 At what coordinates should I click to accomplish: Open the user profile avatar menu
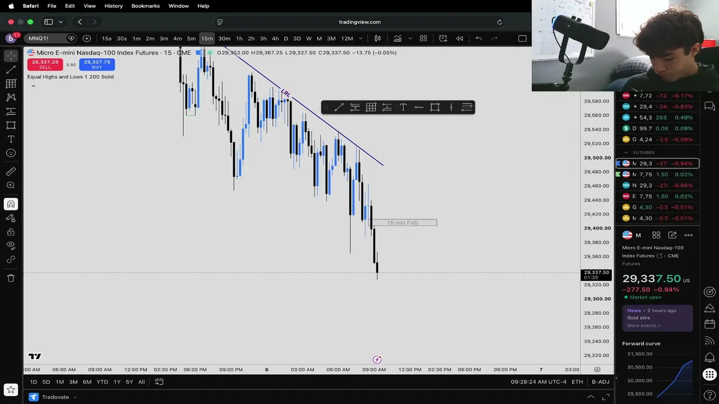[x=11, y=38]
